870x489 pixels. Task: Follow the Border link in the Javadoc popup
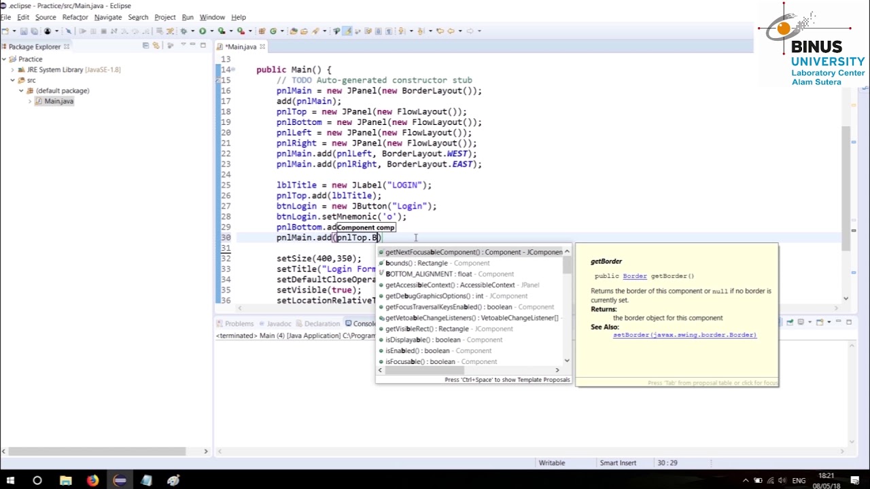(x=635, y=276)
